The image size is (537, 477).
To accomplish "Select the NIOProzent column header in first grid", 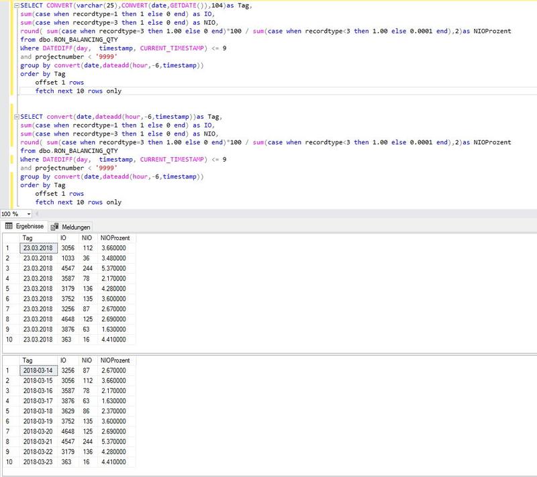I will click(117, 237).
